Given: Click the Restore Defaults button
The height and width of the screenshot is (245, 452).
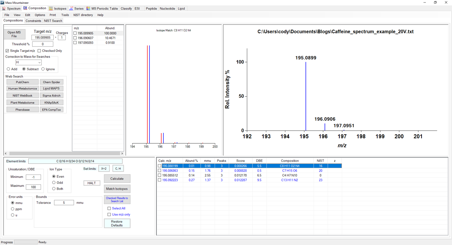Looking at the screenshot, I should click(117, 223).
